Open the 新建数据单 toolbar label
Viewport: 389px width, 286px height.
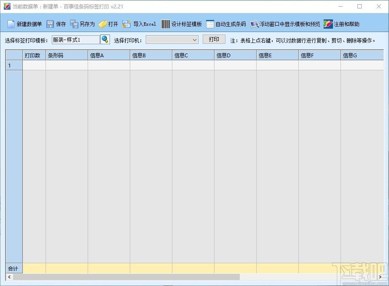29,24
